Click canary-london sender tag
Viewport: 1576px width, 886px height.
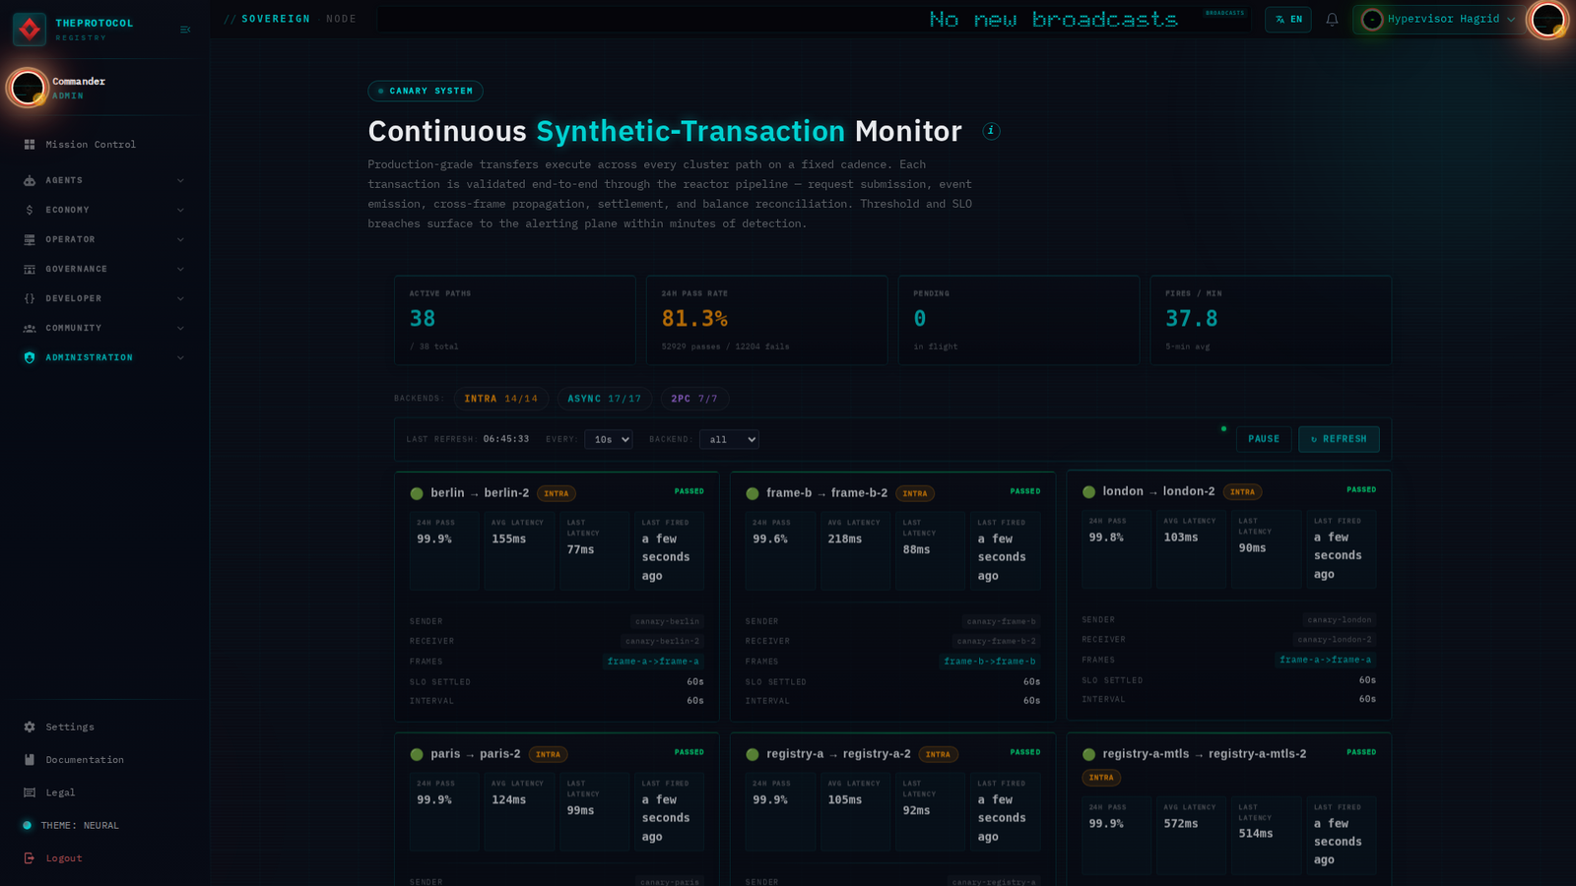[x=1340, y=620]
